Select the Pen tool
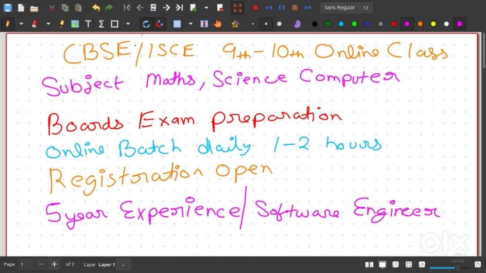 [x=8, y=24]
